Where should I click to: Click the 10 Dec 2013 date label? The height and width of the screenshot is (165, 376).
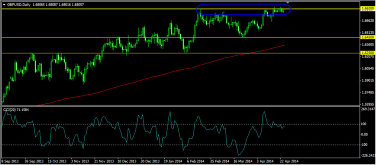[126, 161]
